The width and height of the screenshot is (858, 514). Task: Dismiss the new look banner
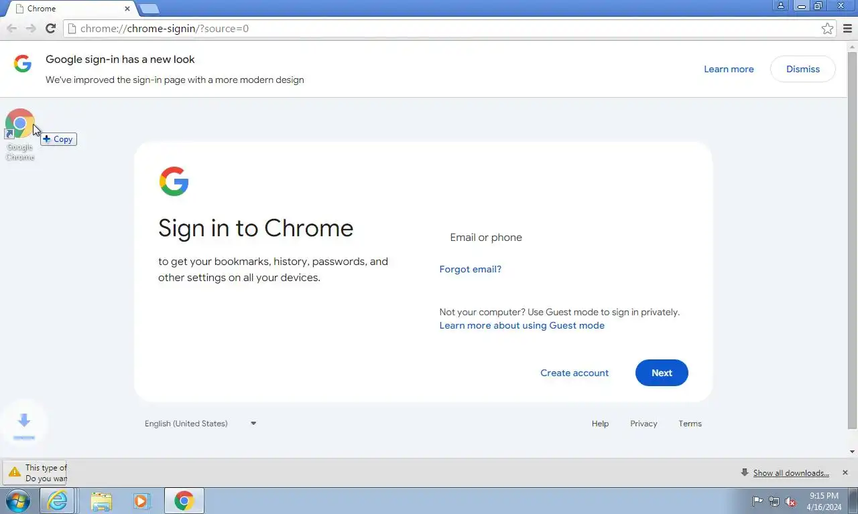[803, 69]
